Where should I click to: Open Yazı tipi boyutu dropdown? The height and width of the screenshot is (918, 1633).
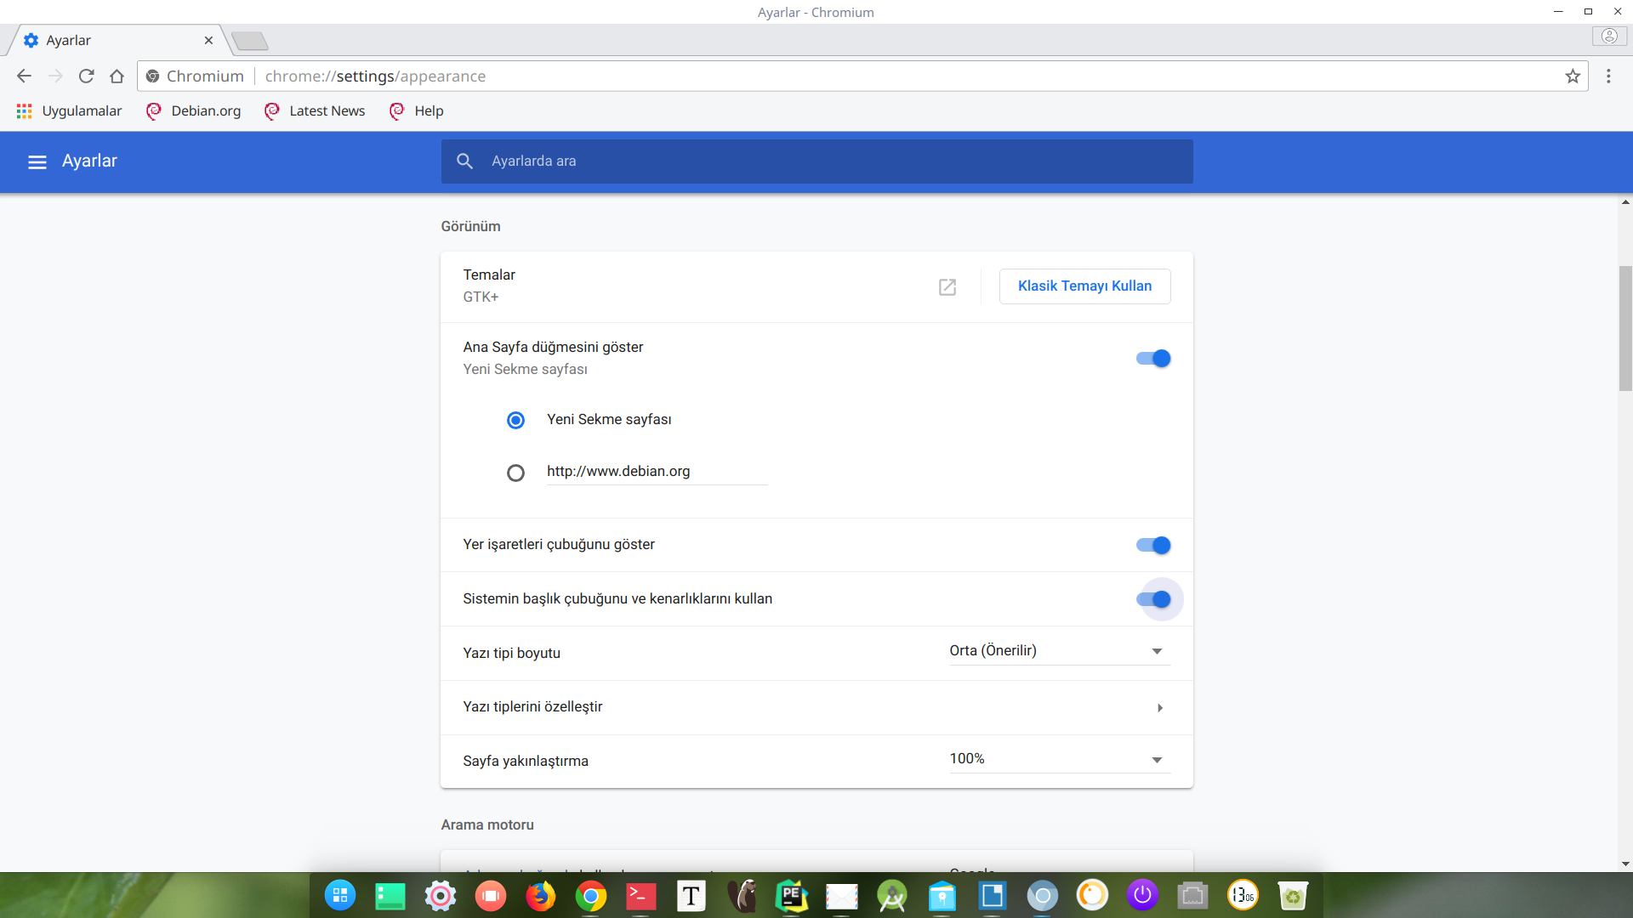(x=1059, y=651)
